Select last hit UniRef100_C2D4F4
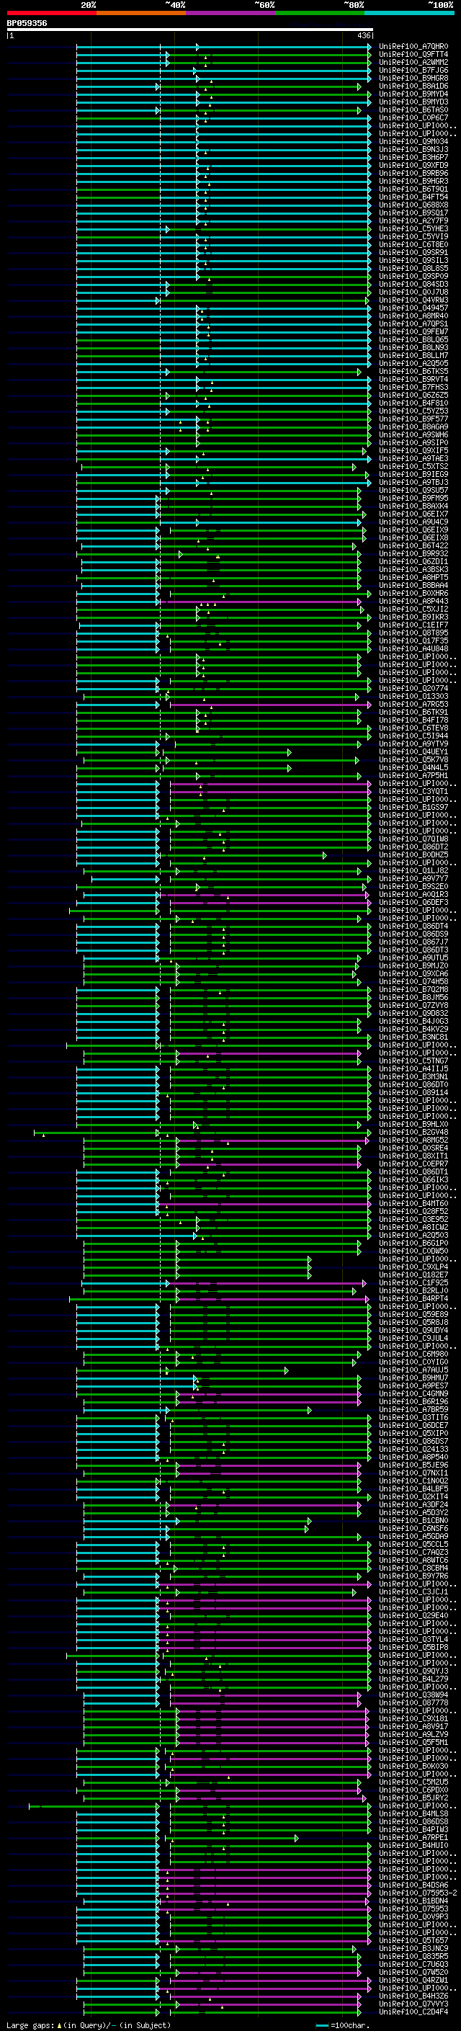 [x=413, y=2012]
